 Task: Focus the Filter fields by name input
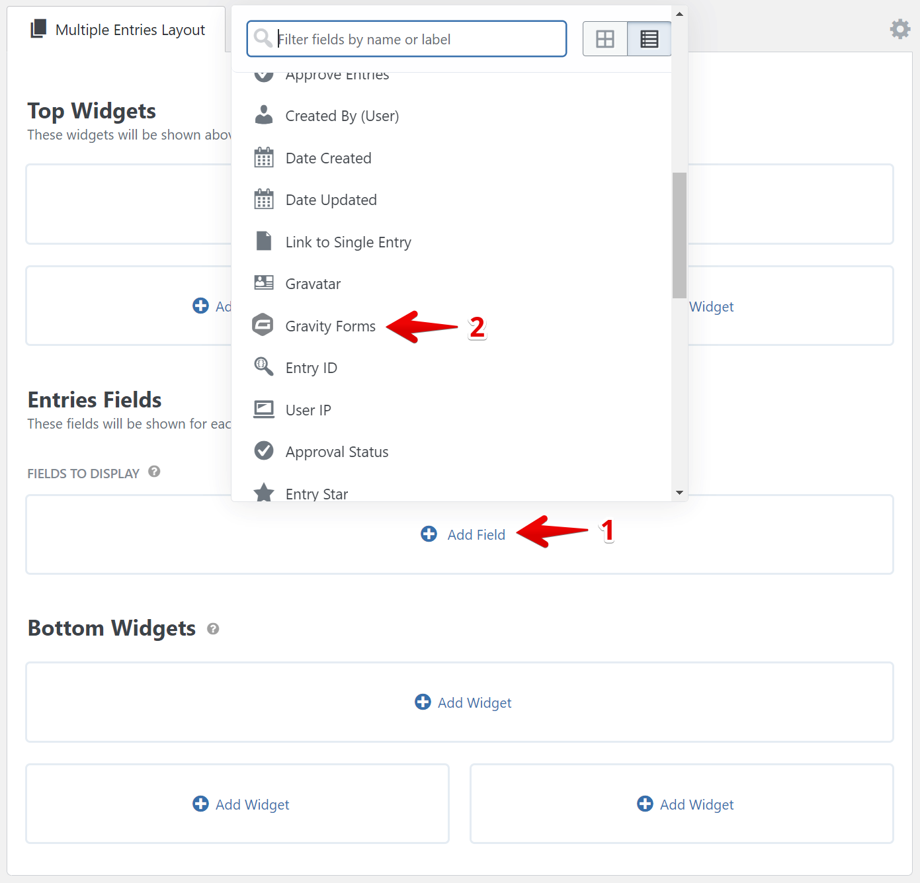406,39
